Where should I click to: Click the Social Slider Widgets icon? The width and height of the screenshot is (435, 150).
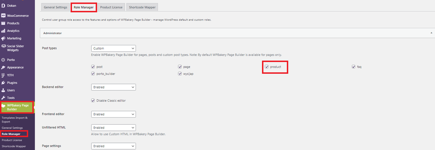click(x=3, y=46)
